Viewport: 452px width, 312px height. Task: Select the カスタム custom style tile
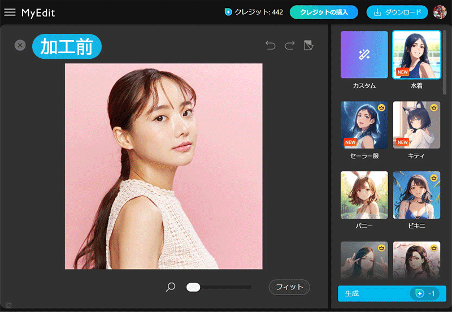[364, 55]
